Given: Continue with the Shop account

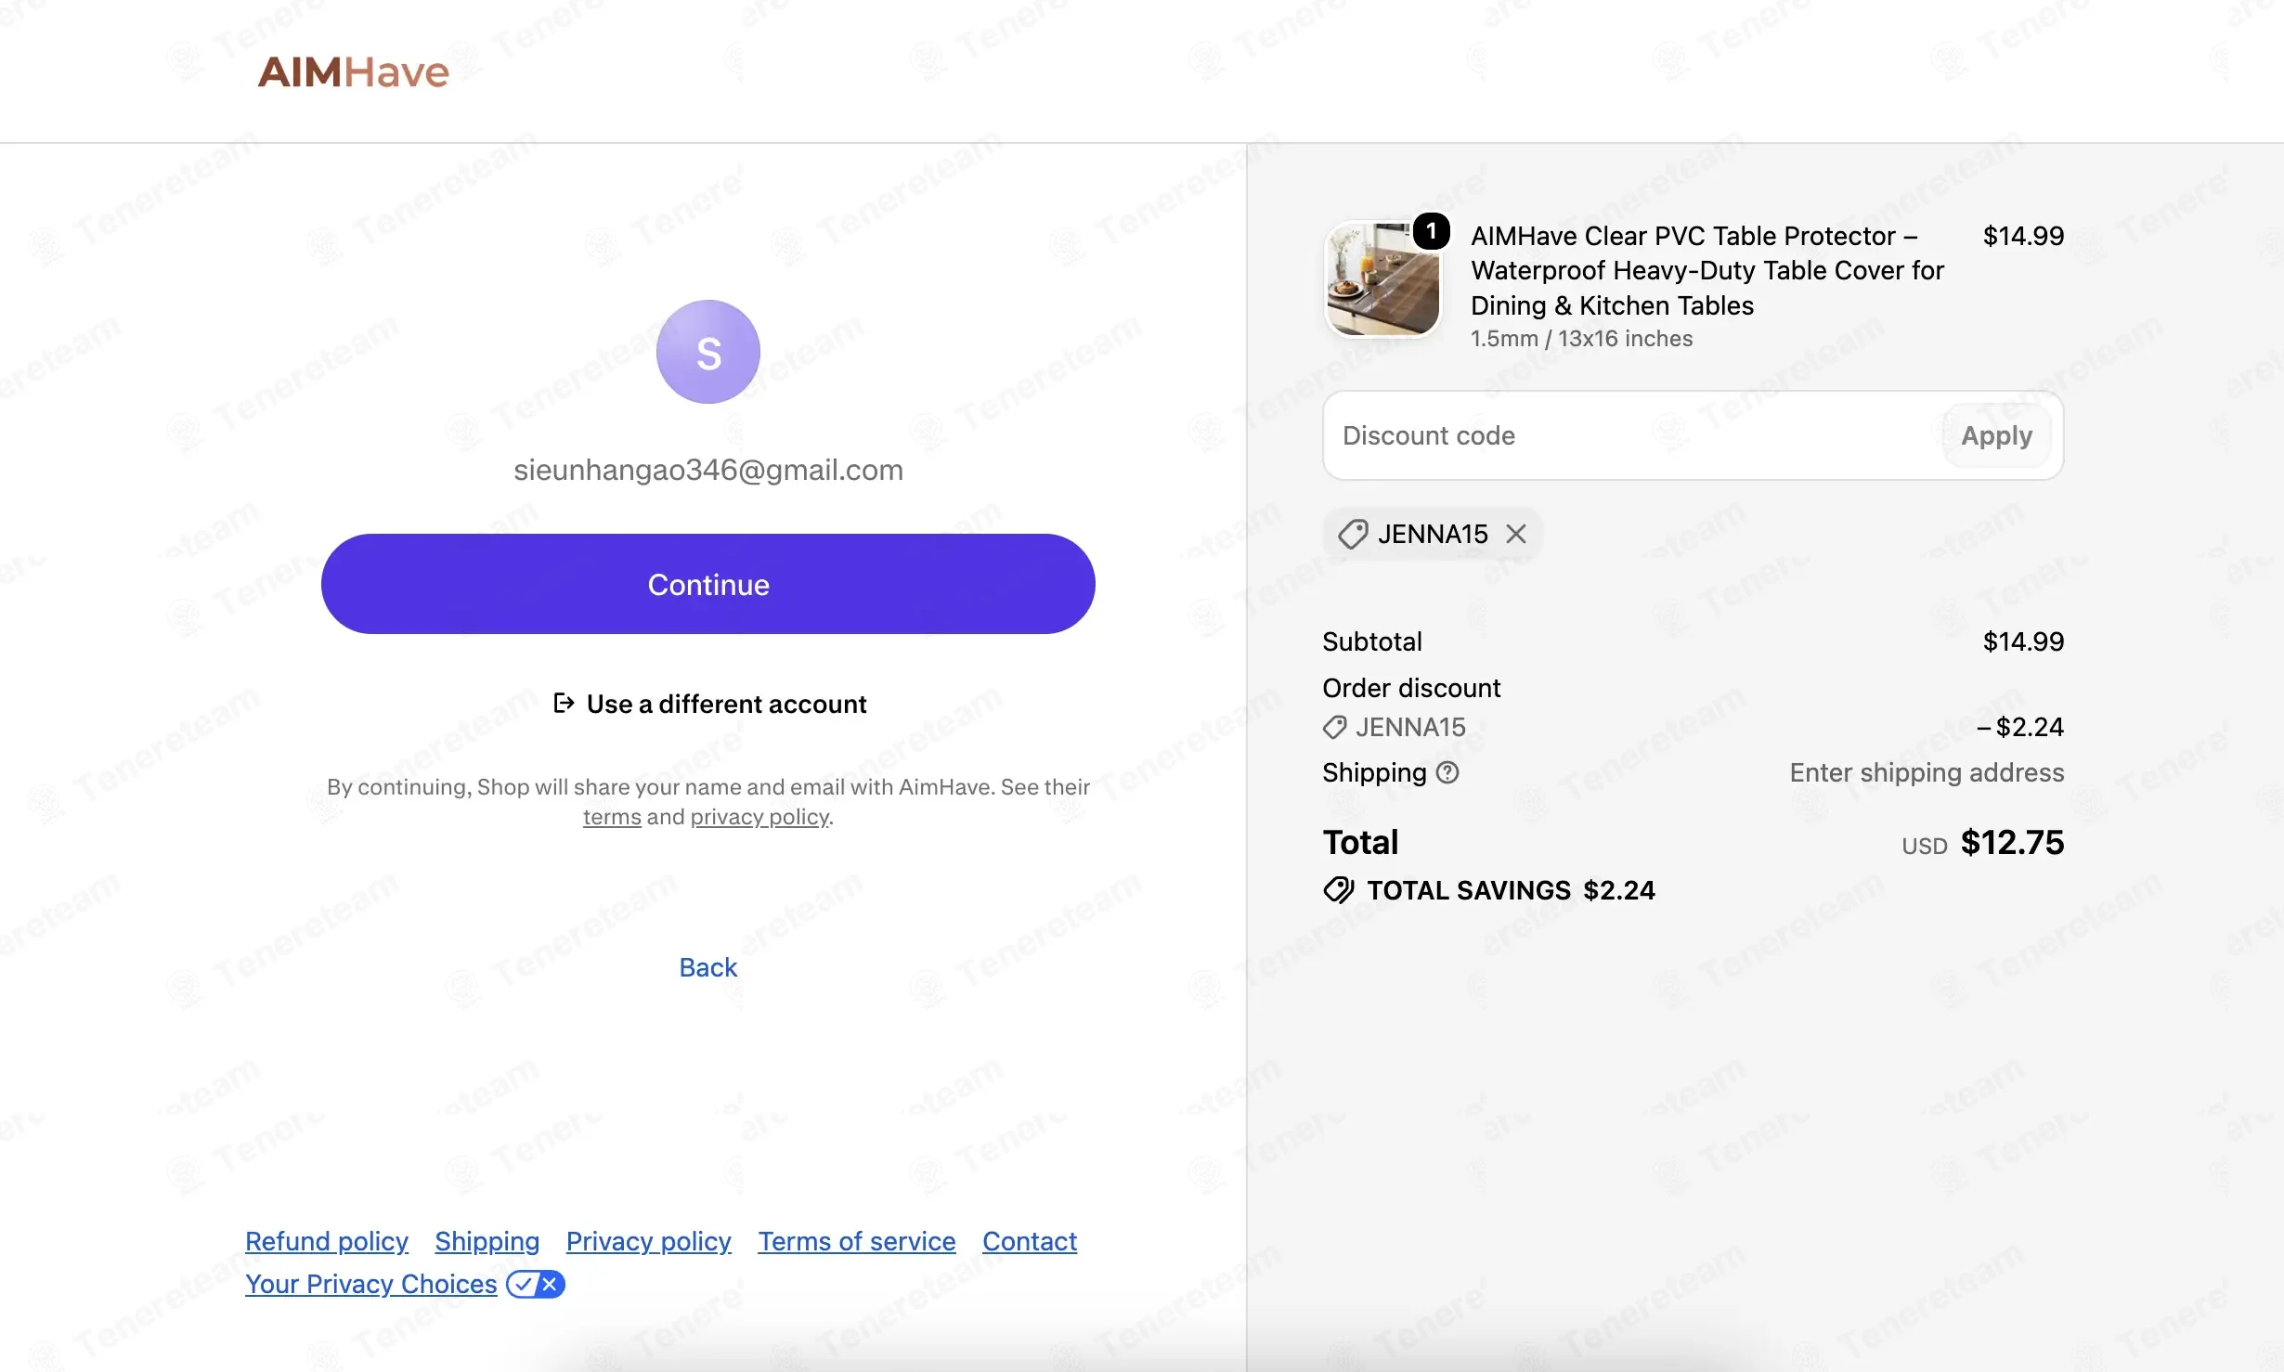Looking at the screenshot, I should click(x=708, y=584).
